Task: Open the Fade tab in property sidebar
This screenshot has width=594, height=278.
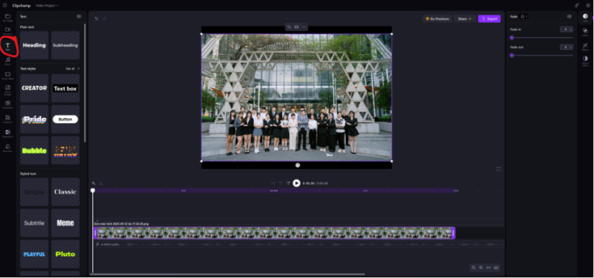Action: [585, 17]
